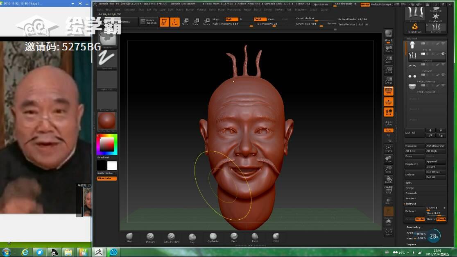Activate the Draw mode button
This screenshot has height=257, width=457.
pos(175,22)
